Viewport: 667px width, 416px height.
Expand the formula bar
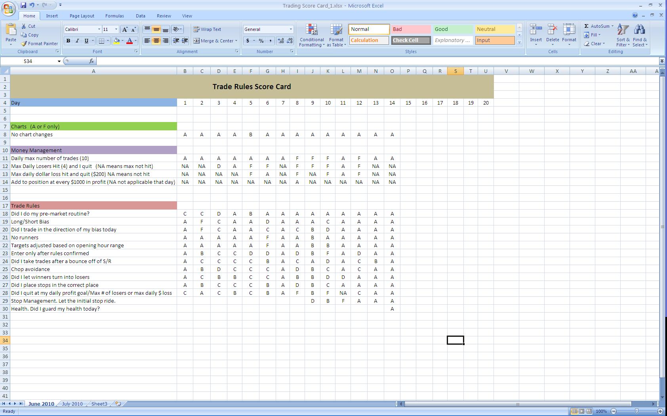662,61
